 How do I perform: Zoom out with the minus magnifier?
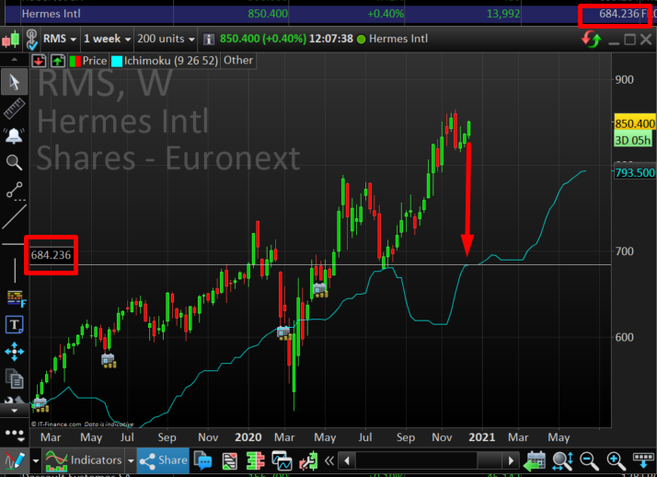[589, 461]
